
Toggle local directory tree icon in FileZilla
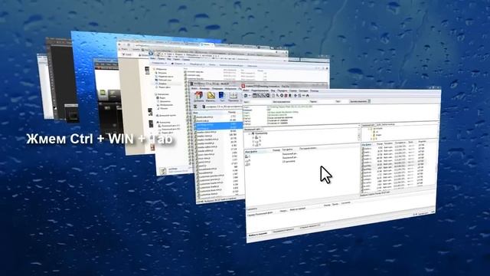[260, 95]
